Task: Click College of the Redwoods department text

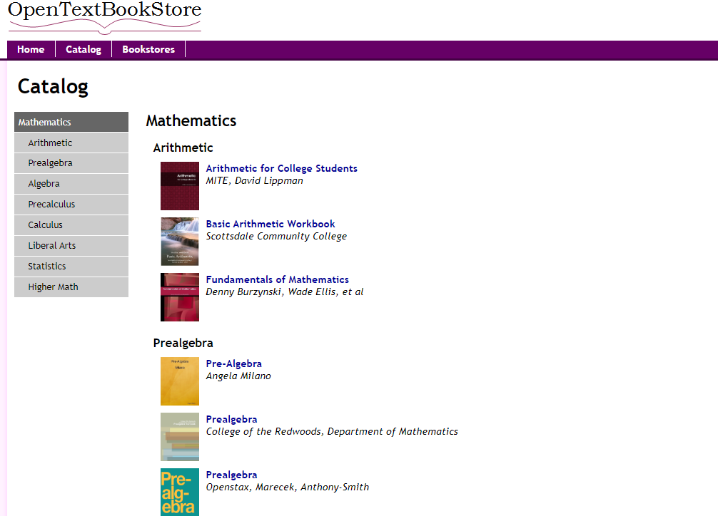Action: tap(332, 431)
